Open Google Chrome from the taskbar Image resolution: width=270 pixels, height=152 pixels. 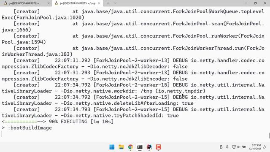click(130, 147)
